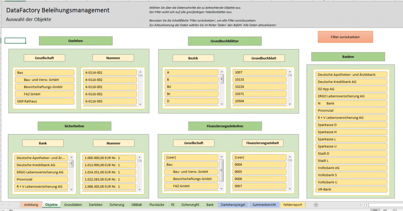
Task: Toggle the Sparkasse H filter in Banken
Action: click(x=351, y=132)
